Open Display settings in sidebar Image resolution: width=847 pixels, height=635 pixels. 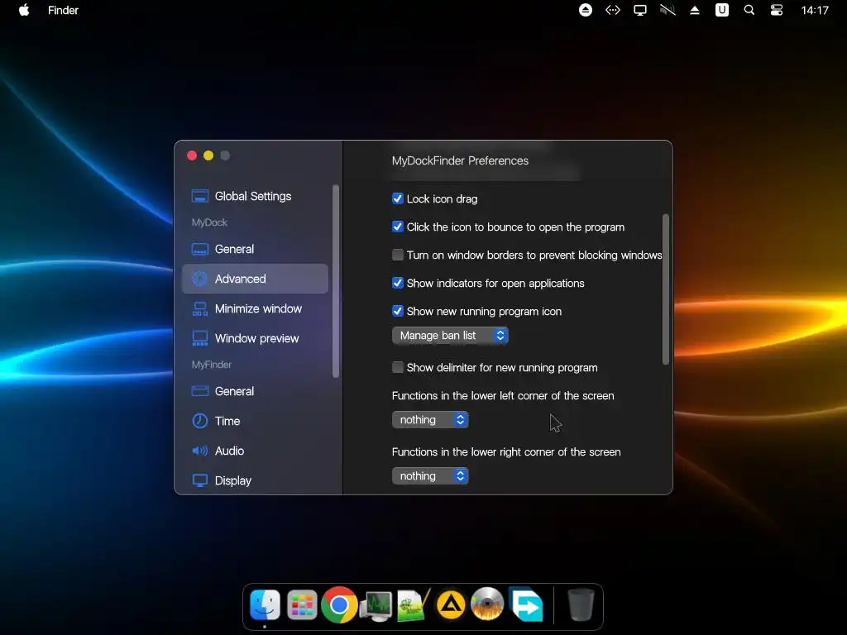255,480
